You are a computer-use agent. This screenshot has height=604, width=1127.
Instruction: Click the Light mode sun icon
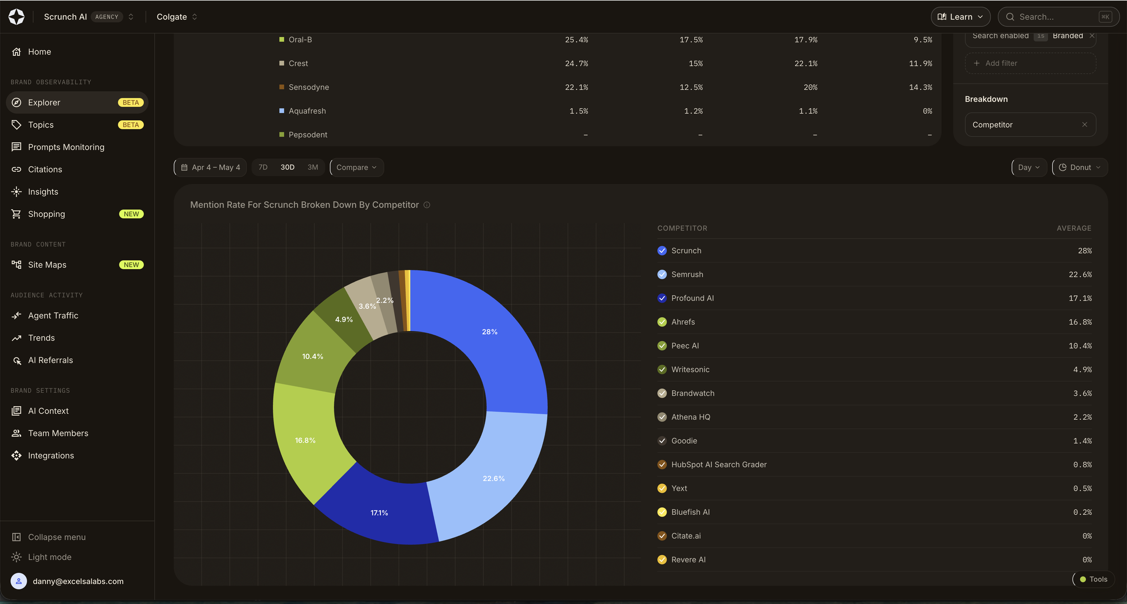[x=17, y=557]
